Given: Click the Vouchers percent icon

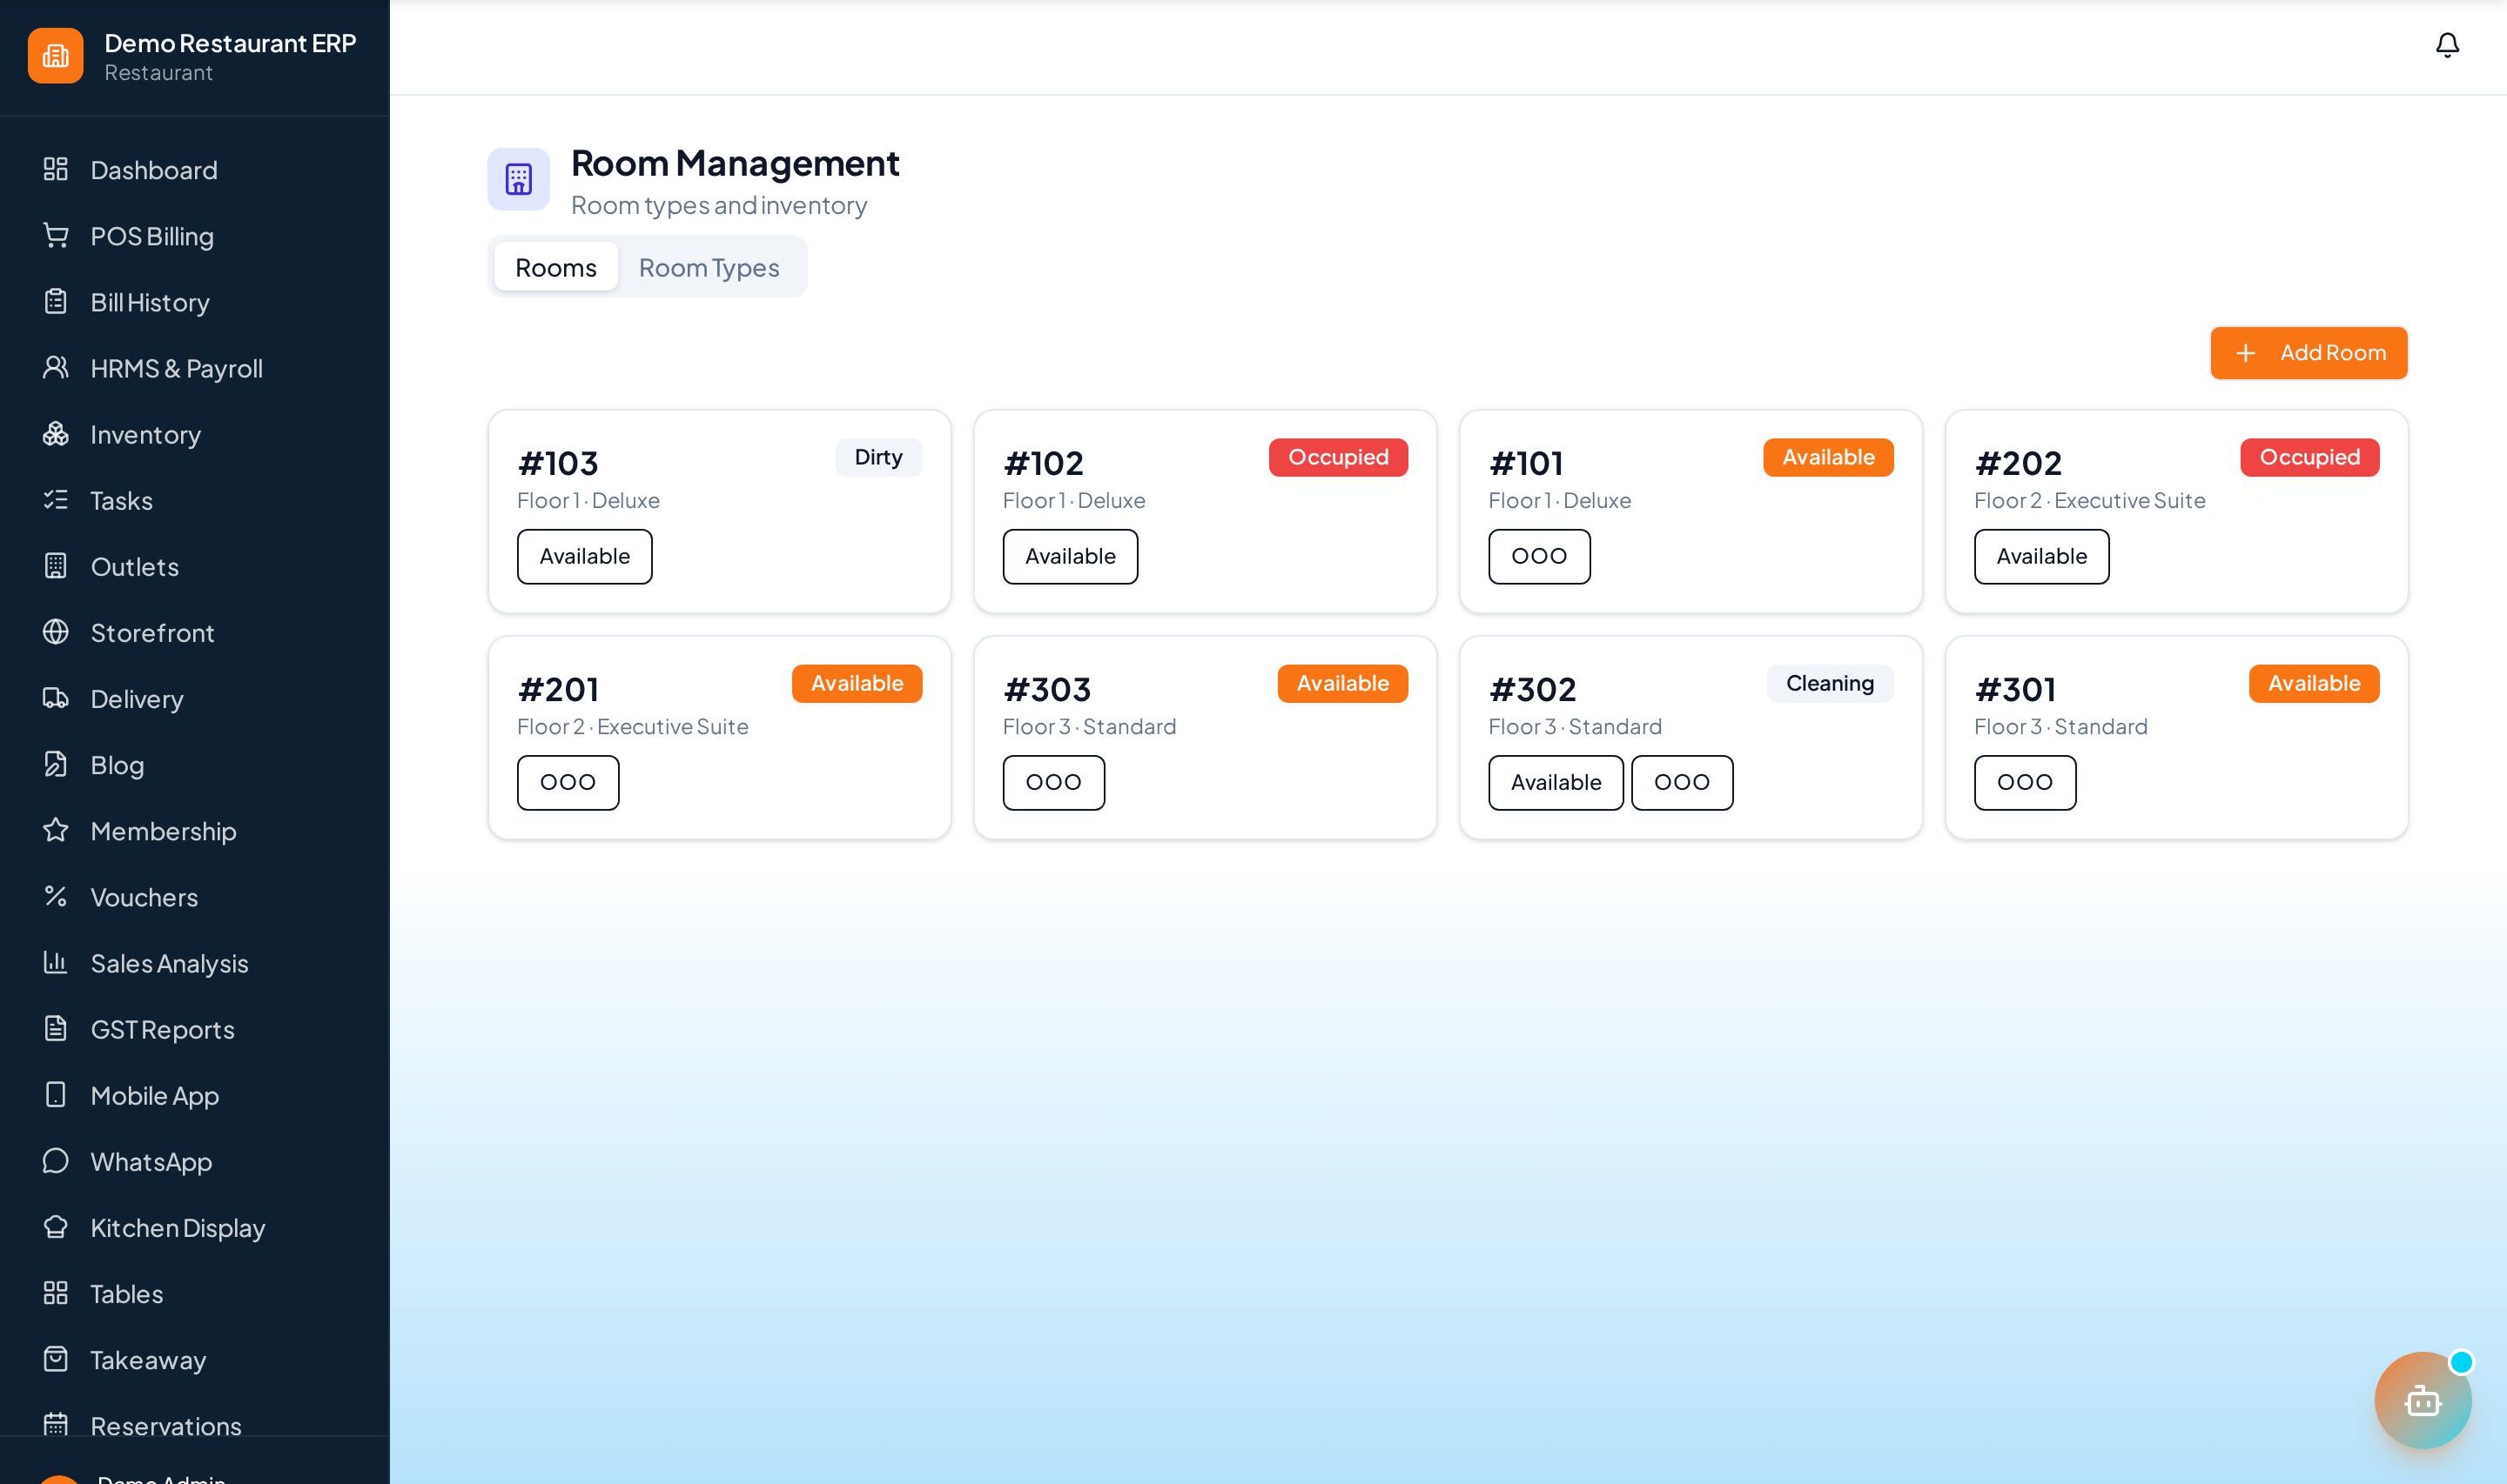Looking at the screenshot, I should [56, 895].
